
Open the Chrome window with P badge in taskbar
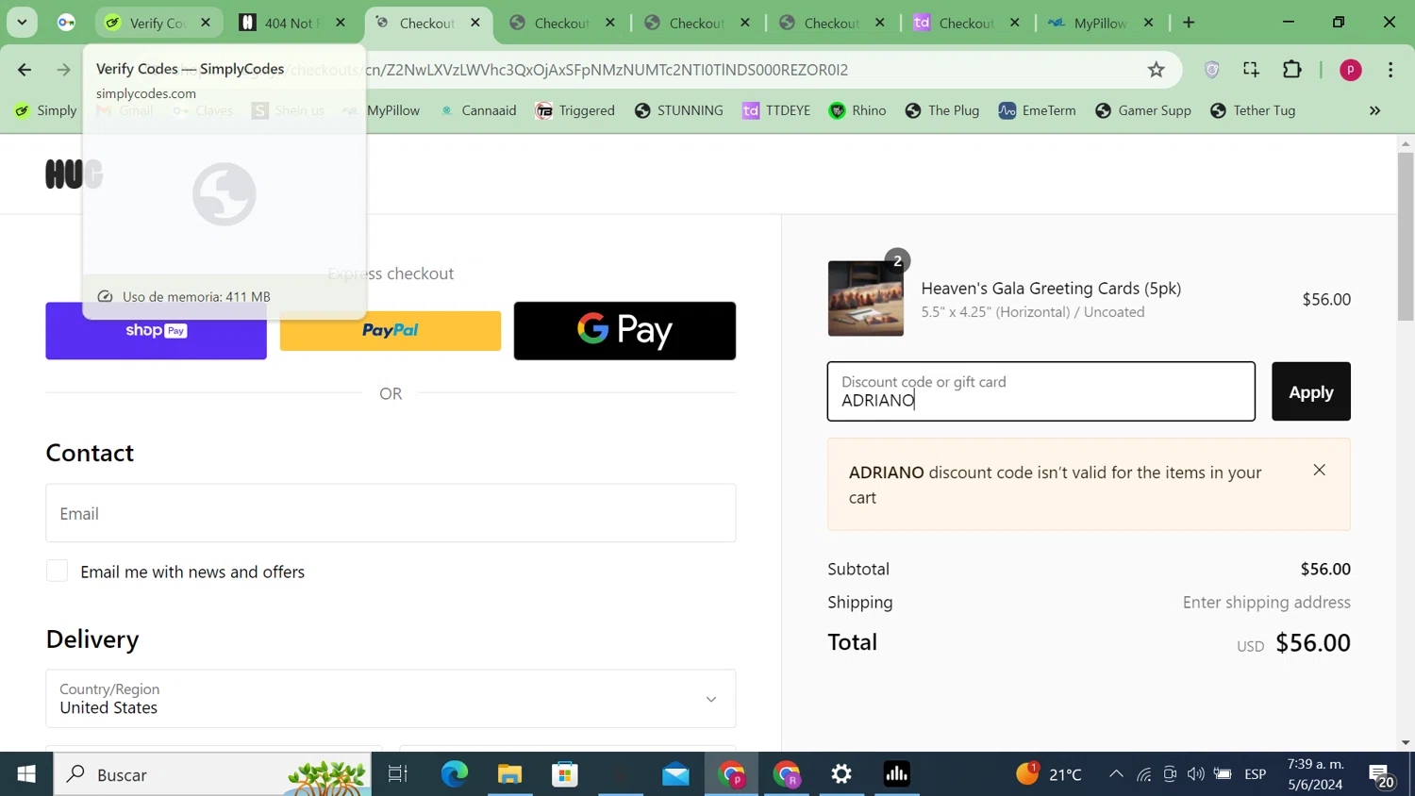731,774
